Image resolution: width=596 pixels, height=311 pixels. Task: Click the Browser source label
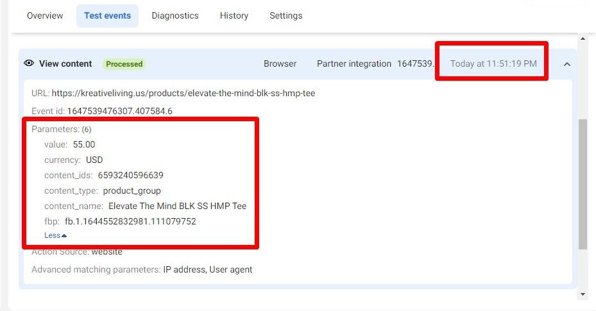(280, 63)
